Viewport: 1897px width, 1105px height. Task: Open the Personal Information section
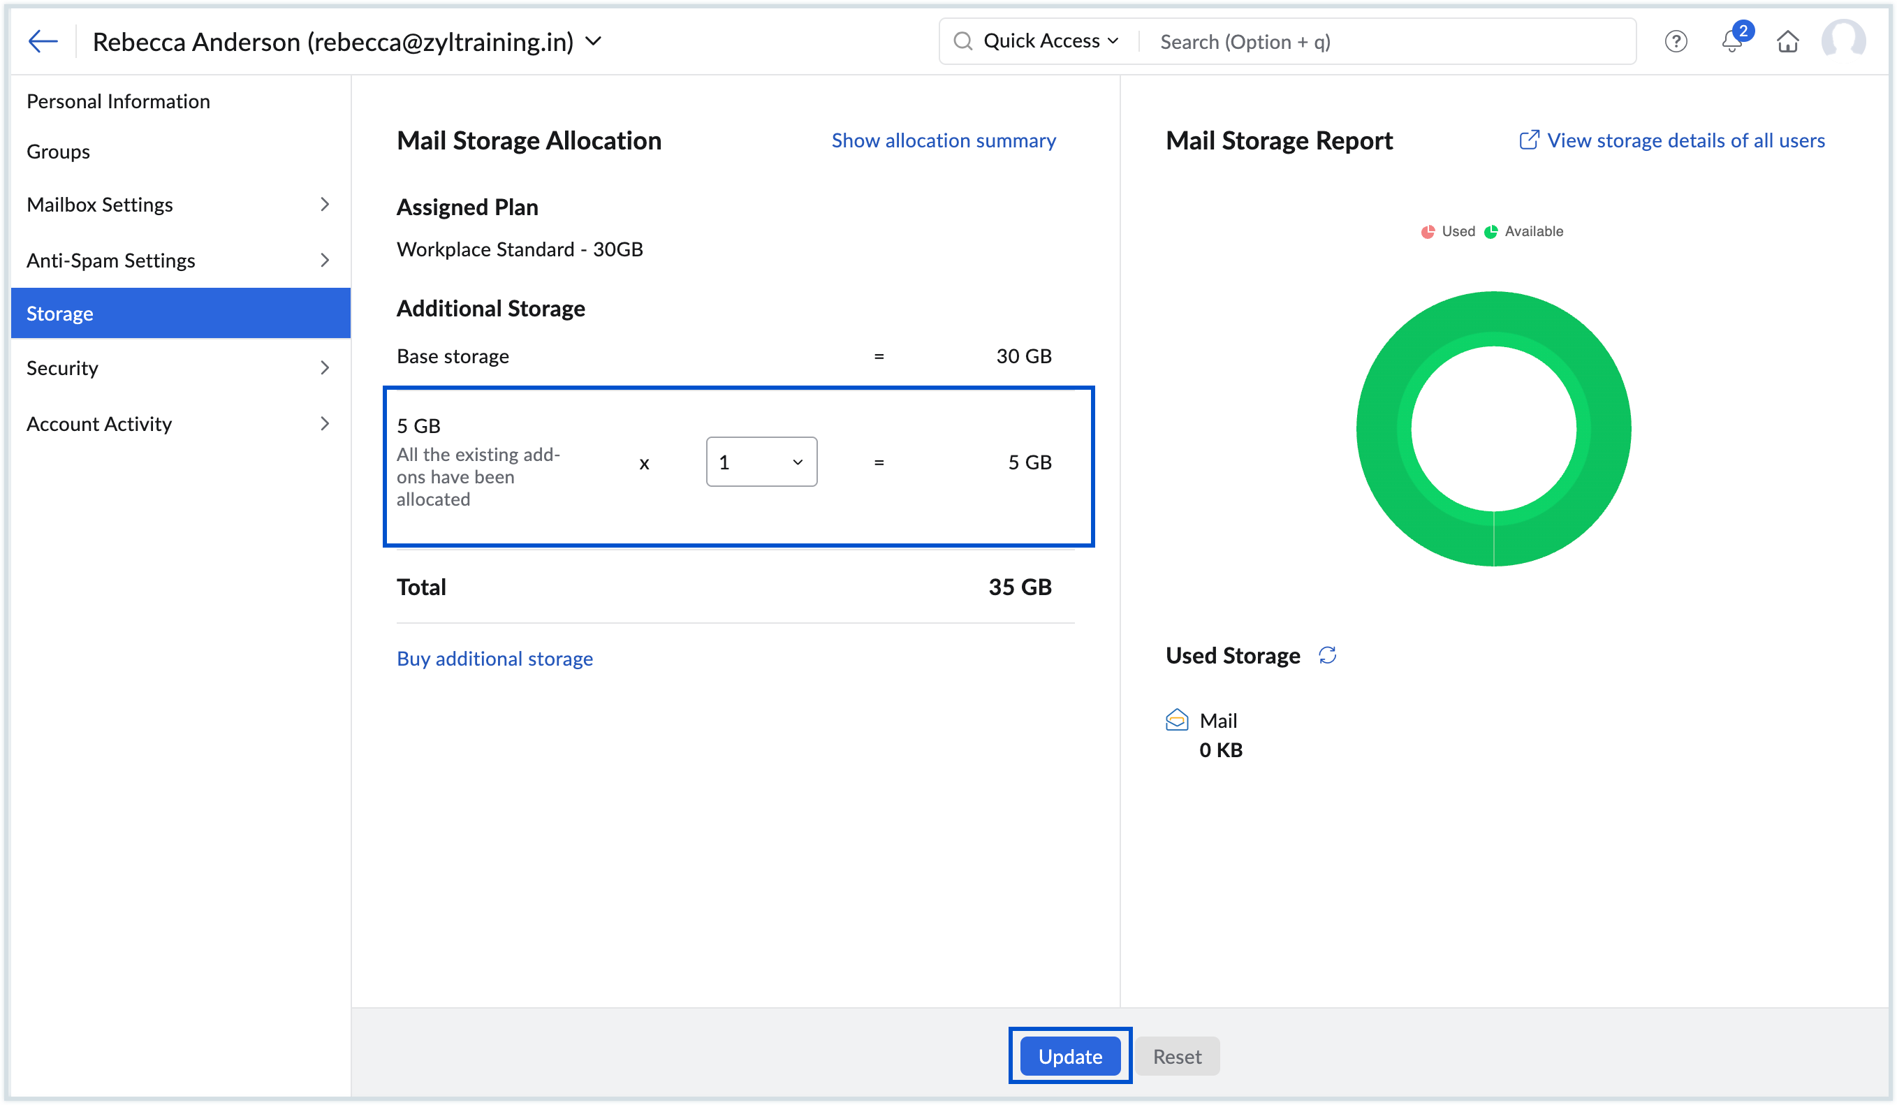(x=118, y=101)
